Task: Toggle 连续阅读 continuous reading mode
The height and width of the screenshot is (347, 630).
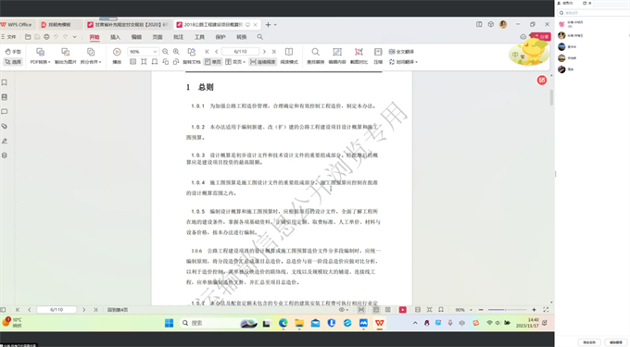Action: (263, 62)
